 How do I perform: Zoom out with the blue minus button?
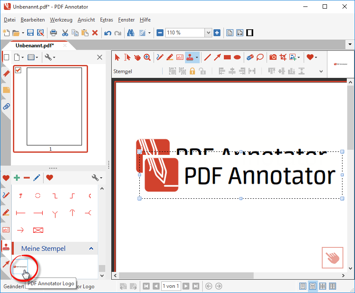click(160, 33)
